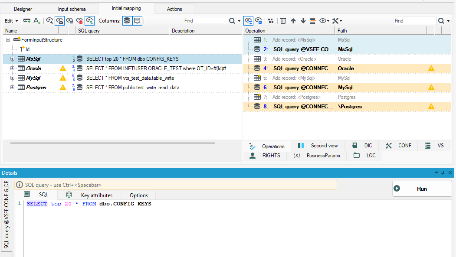The image size is (456, 257).
Task: Click the horizontal scrollbar under the mapping tree
Action: click(113, 143)
